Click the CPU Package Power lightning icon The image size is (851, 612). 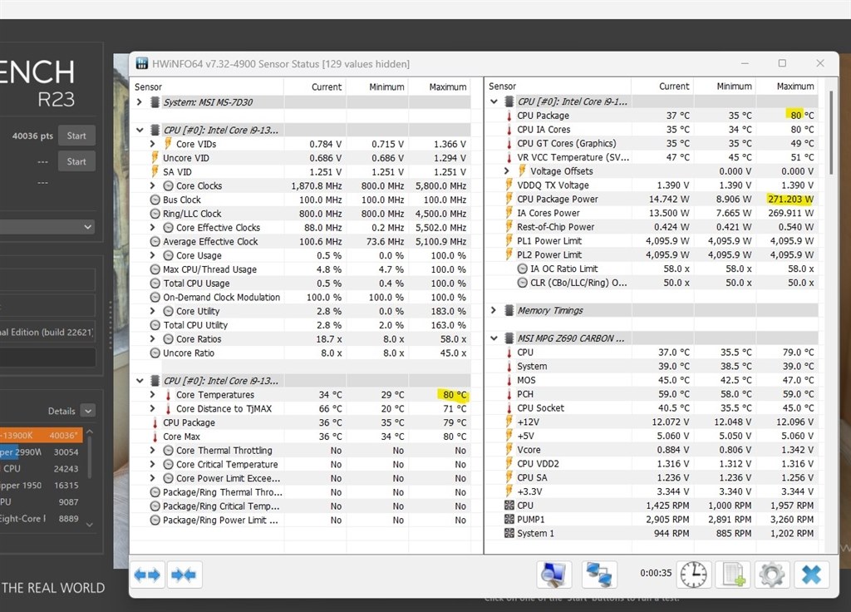[509, 199]
